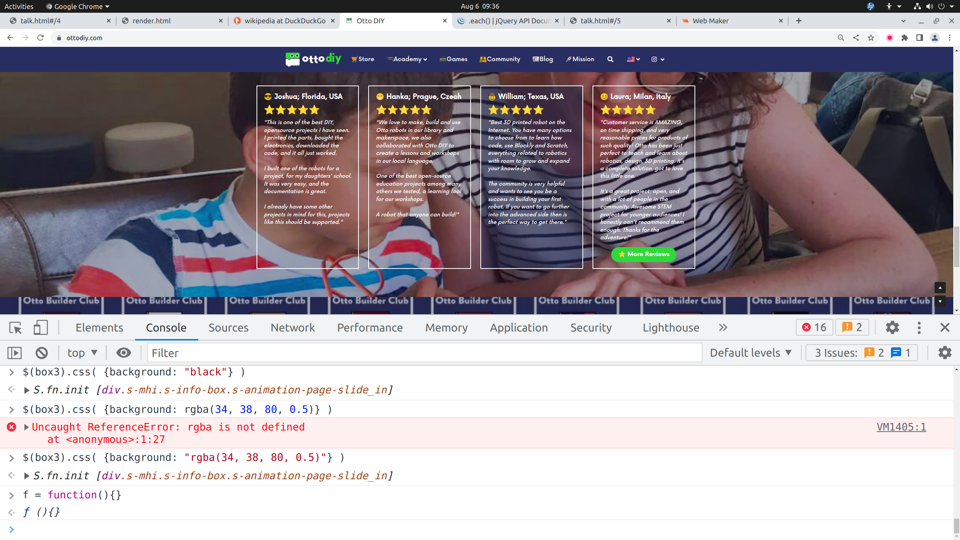Expand the Uncaught ReferenceError message

tap(26, 427)
